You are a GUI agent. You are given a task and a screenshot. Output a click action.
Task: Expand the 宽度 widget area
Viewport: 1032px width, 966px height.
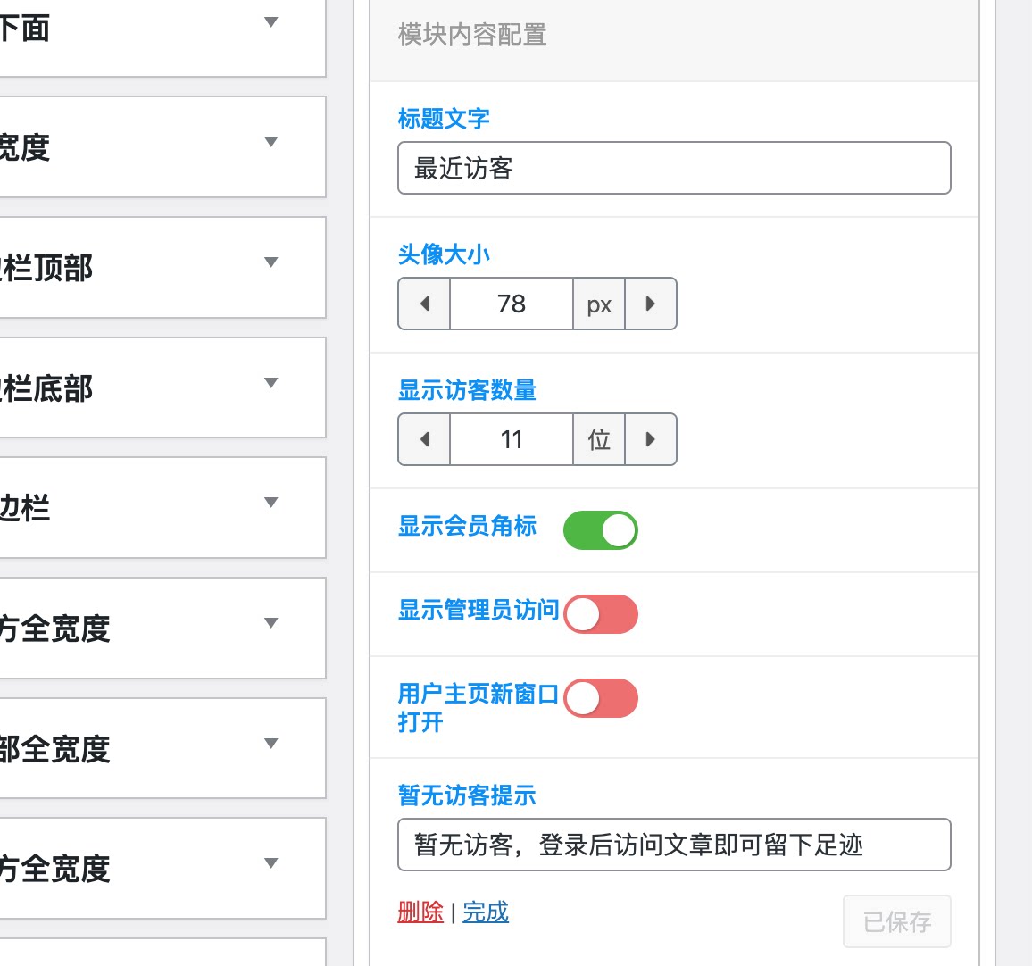(270, 141)
